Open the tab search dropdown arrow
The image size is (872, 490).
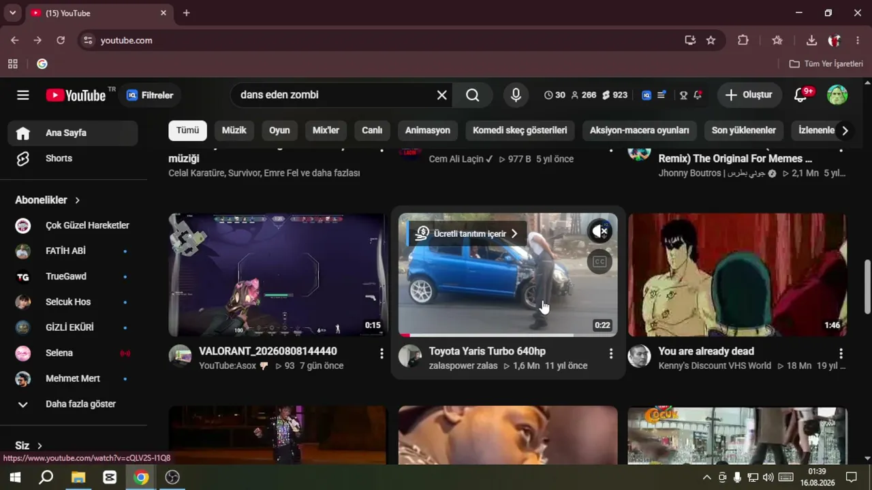click(12, 13)
